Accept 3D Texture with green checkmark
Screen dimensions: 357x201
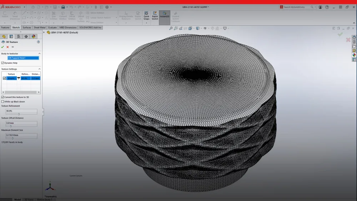click(x=2, y=47)
